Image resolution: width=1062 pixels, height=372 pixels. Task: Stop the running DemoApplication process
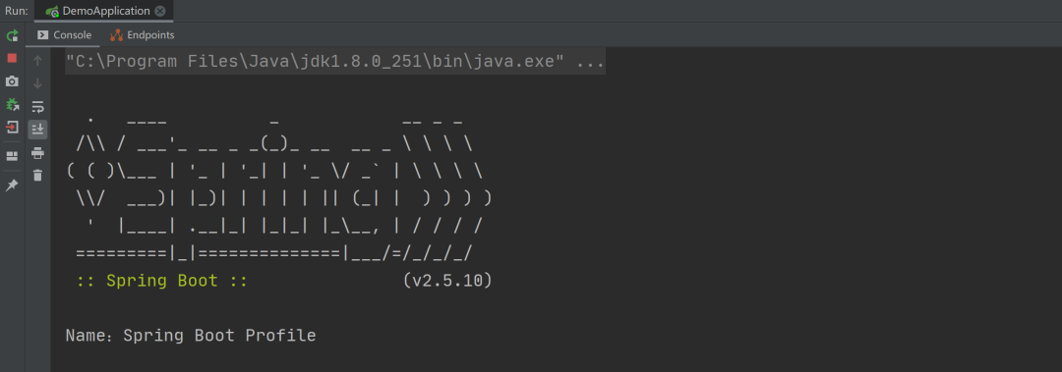click(x=12, y=58)
